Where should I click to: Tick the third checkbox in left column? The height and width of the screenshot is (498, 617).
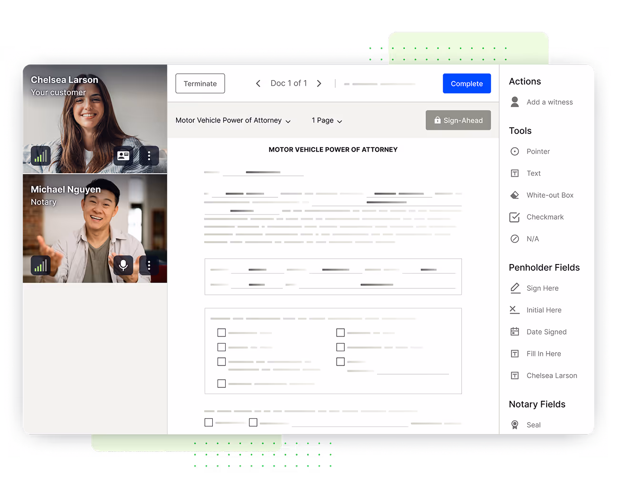221,362
